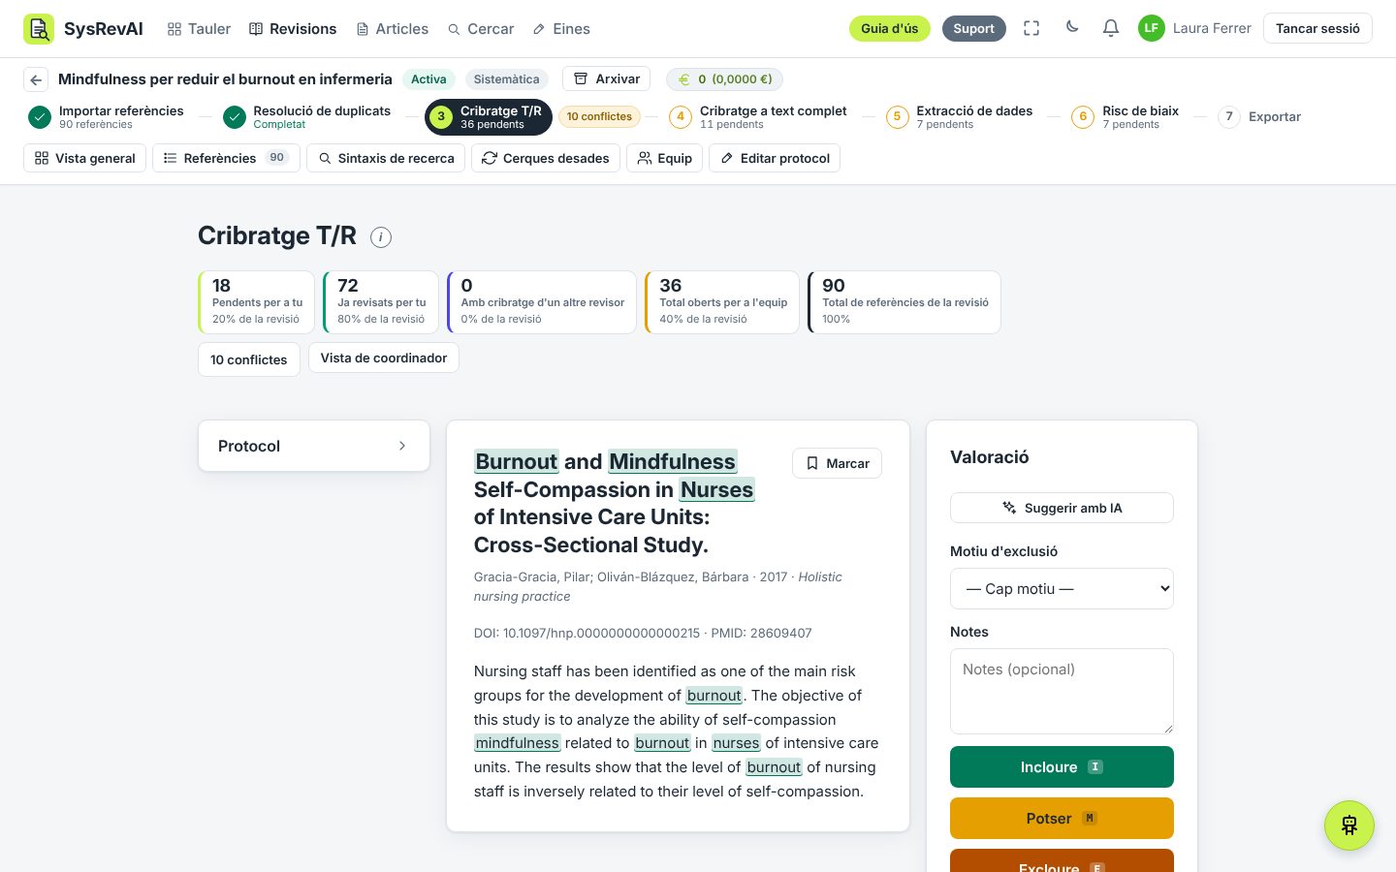Go to Importar referències step
The width and height of the screenshot is (1396, 872).
[106, 117]
